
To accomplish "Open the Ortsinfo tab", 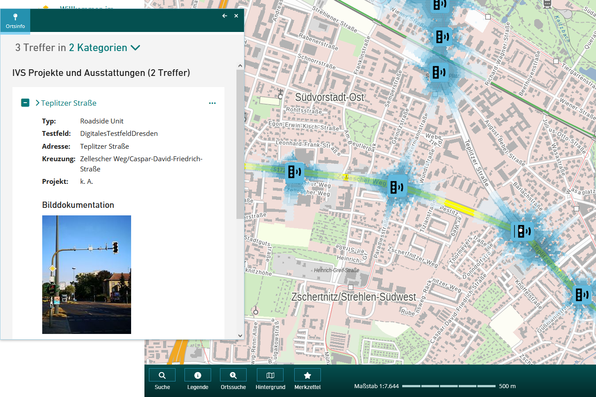I will [15, 22].
